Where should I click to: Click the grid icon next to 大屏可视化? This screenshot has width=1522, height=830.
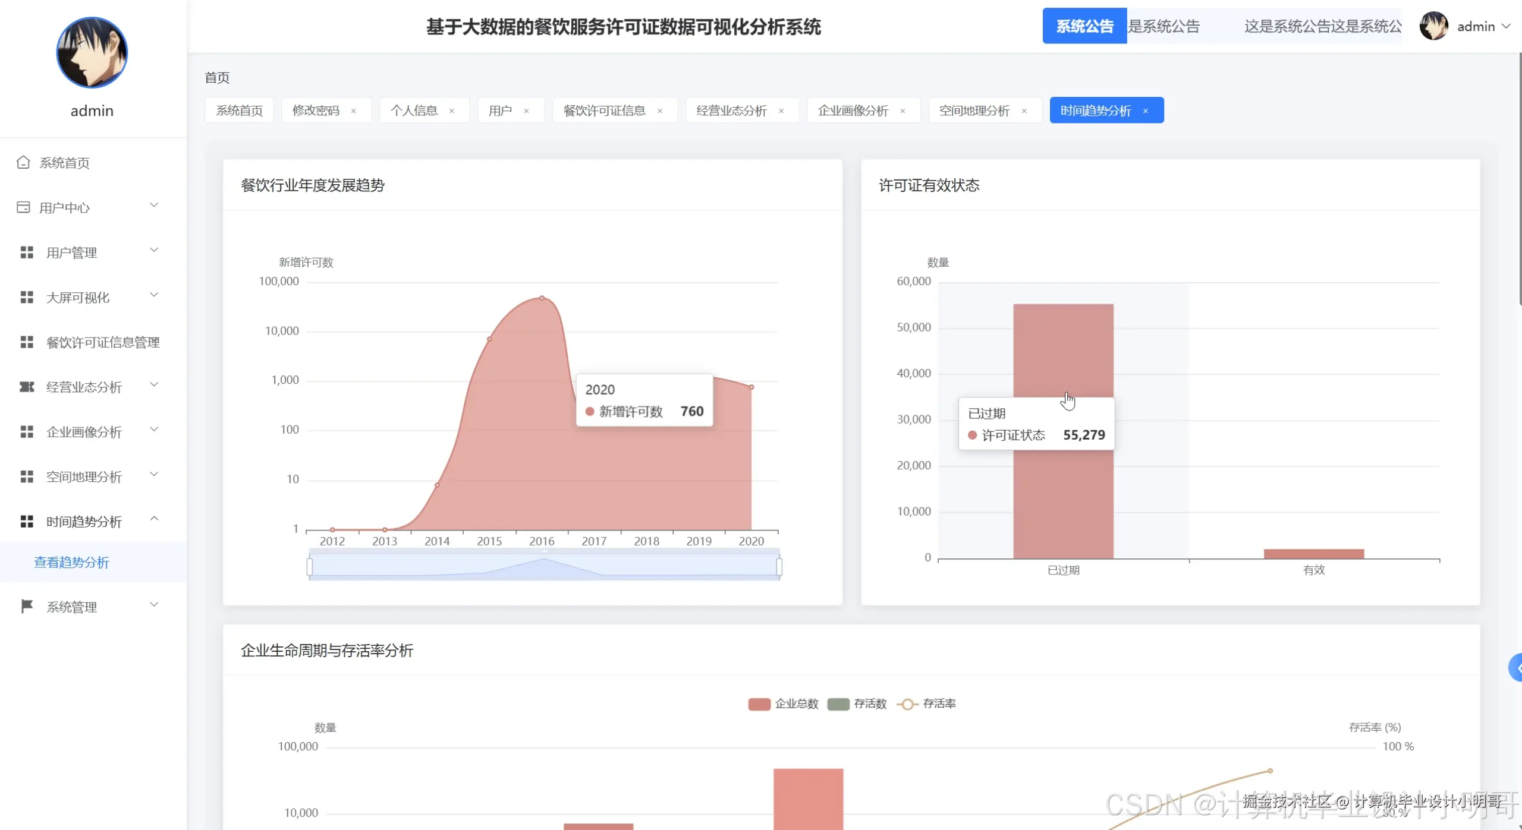pos(27,297)
